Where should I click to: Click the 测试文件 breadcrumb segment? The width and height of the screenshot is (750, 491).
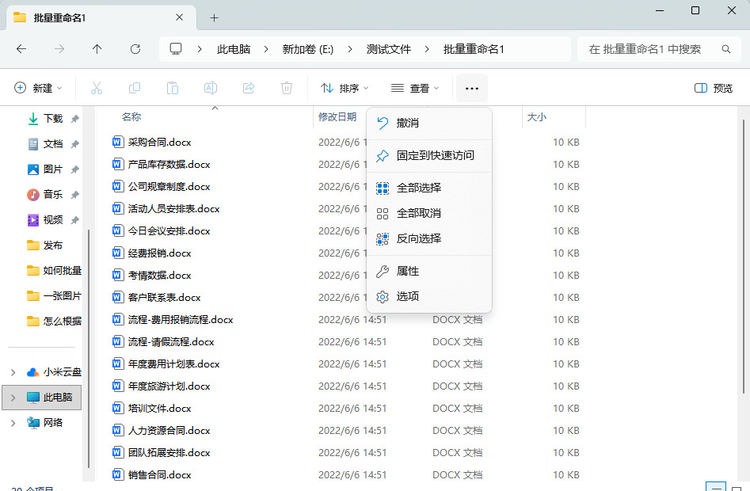point(388,49)
